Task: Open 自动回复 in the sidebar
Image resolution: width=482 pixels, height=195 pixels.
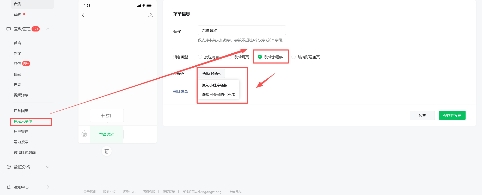Action: [21, 111]
